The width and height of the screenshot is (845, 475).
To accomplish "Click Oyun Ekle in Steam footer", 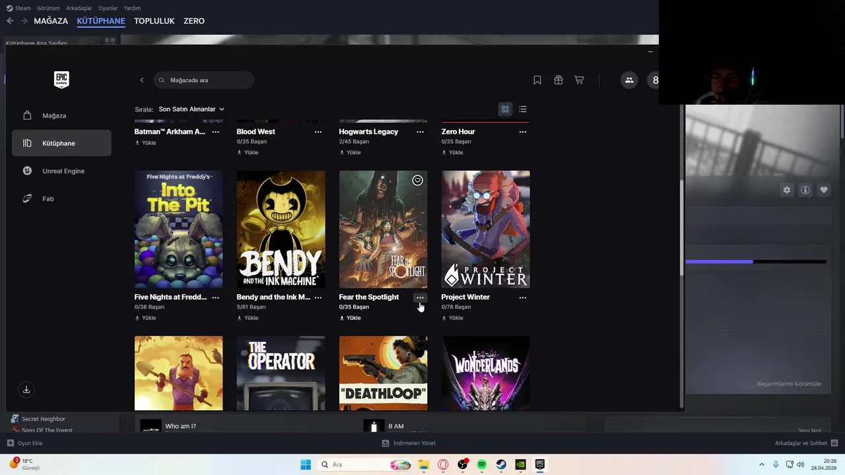I will pyautogui.click(x=24, y=443).
